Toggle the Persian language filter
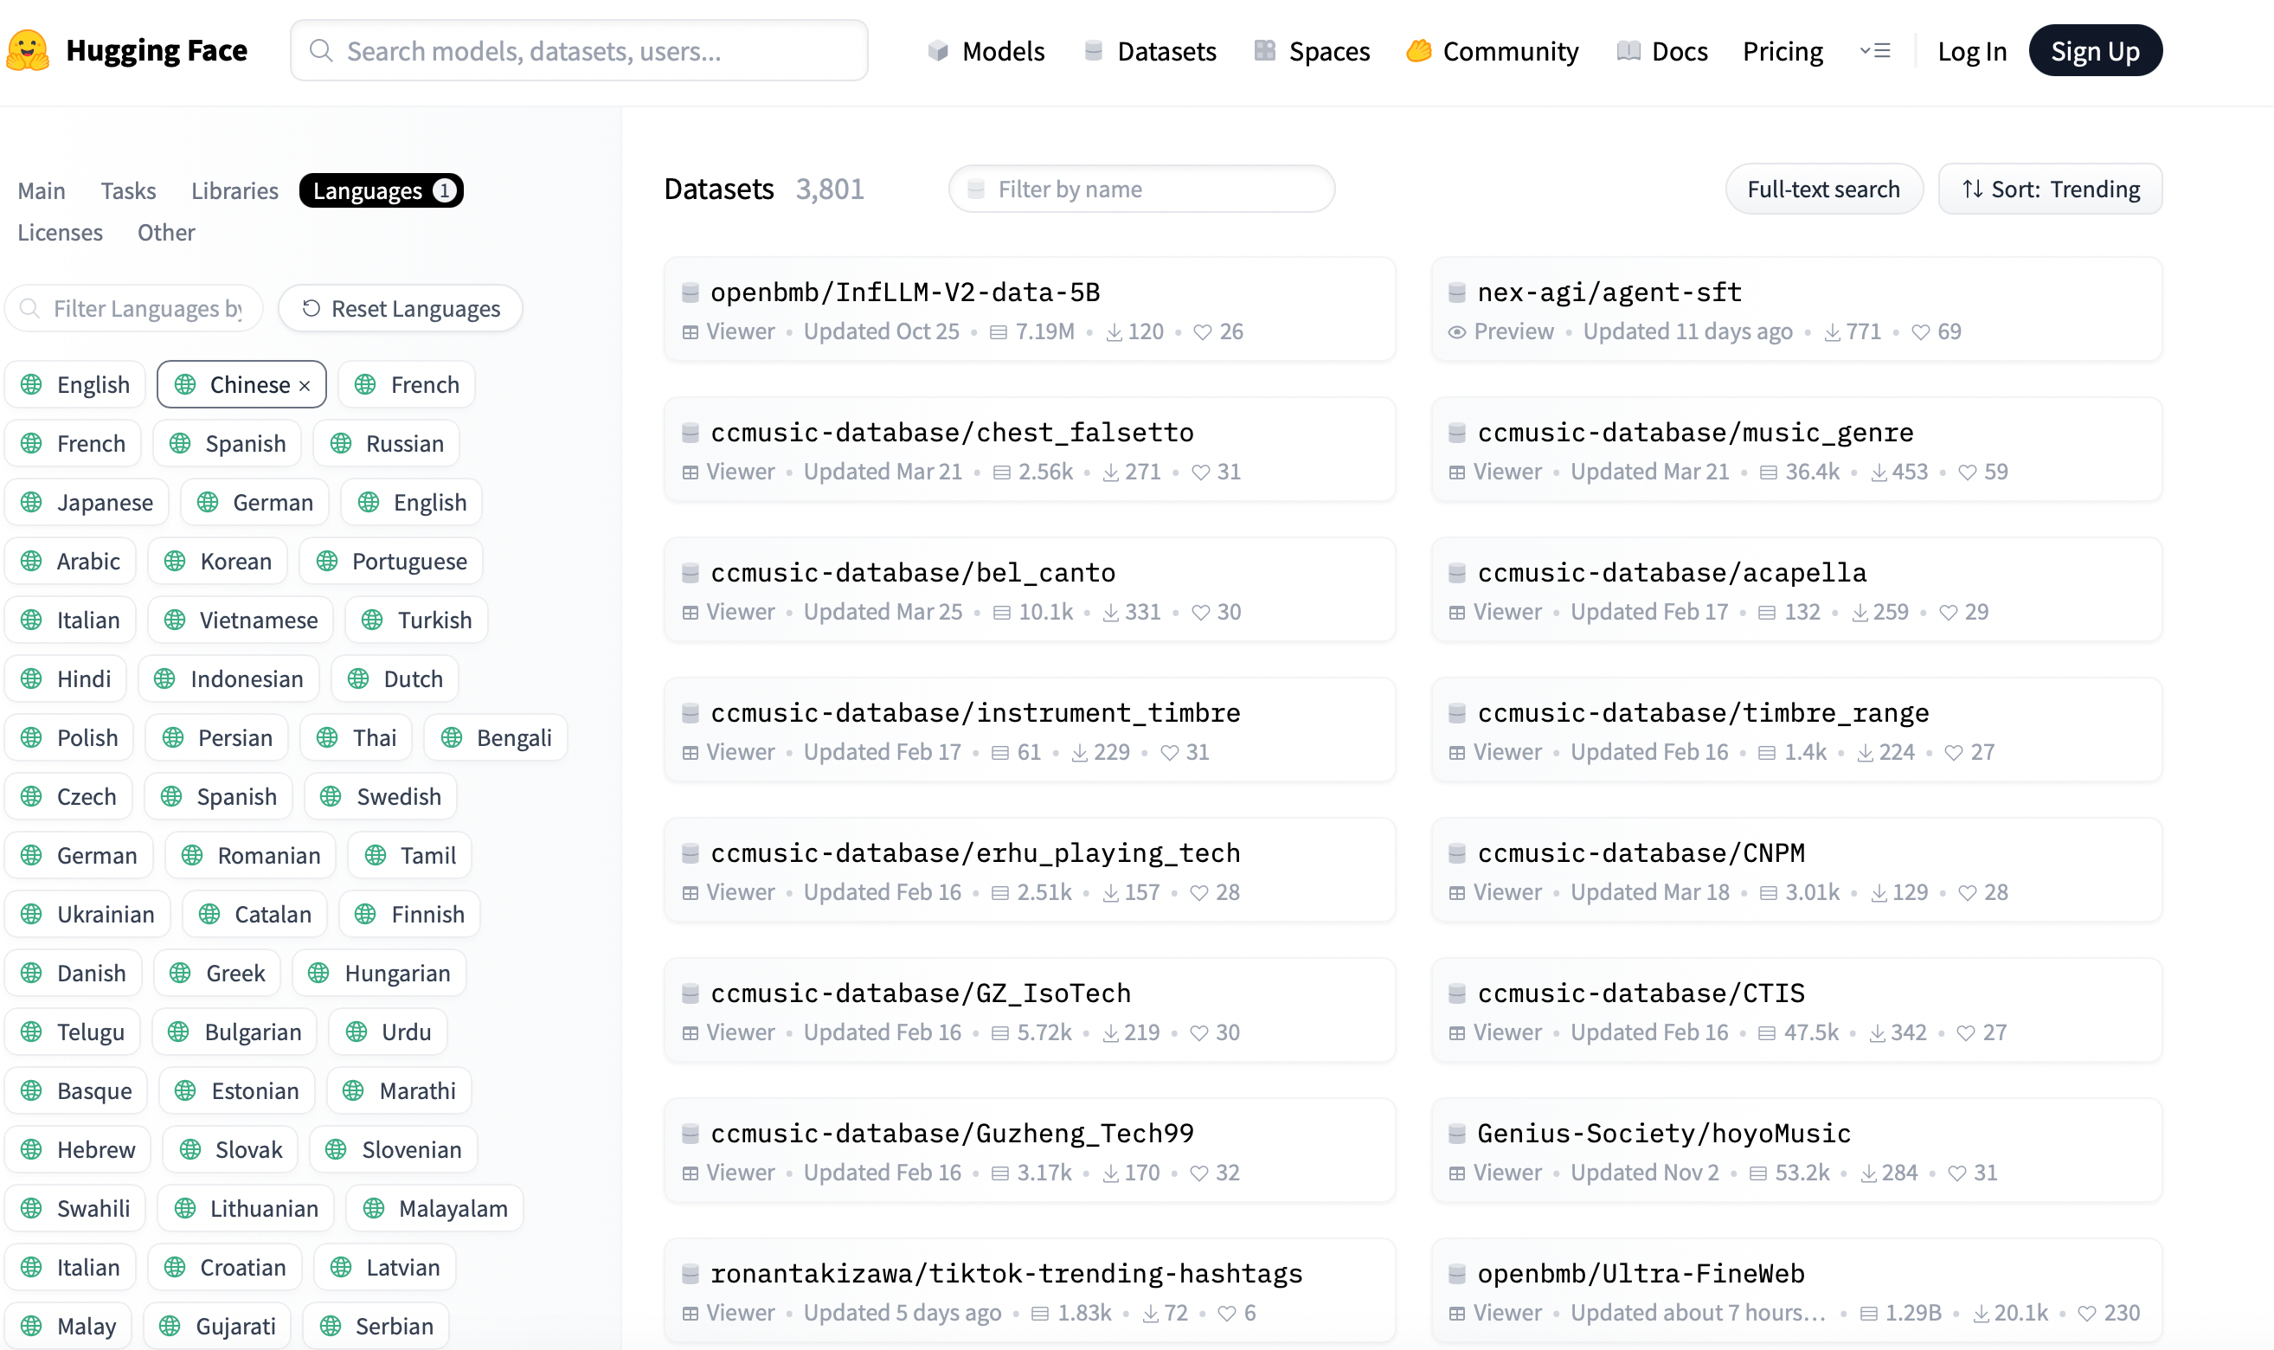This screenshot has height=1350, width=2274. click(x=216, y=738)
